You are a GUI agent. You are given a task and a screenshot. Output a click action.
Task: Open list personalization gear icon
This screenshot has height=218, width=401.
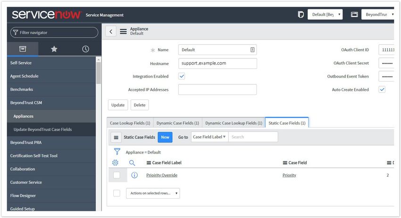(115, 162)
